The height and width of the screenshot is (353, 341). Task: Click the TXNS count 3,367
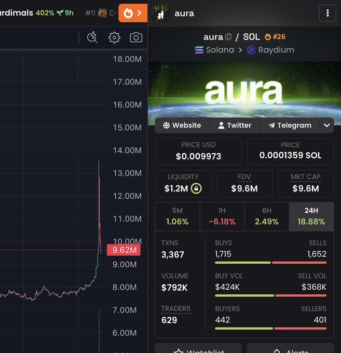[173, 254]
